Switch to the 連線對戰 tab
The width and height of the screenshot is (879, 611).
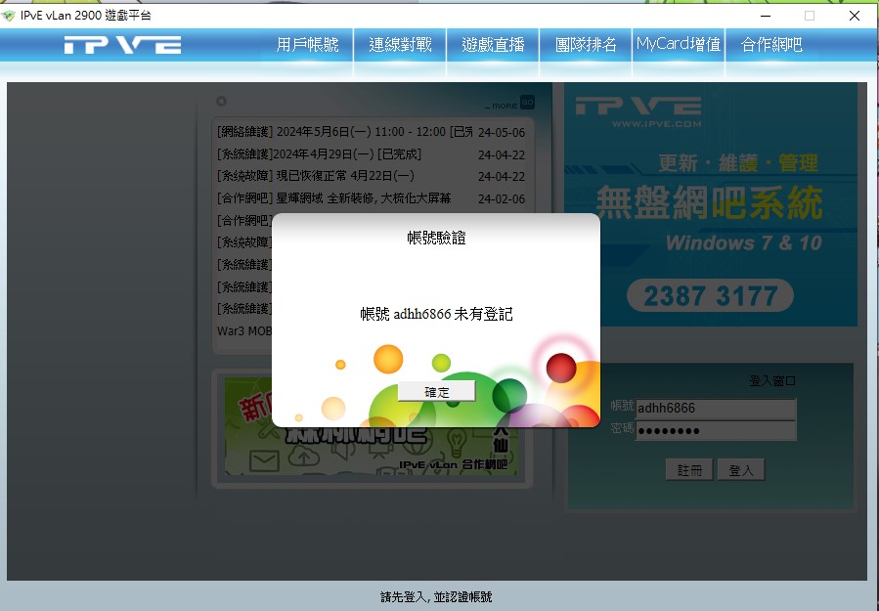tap(400, 45)
